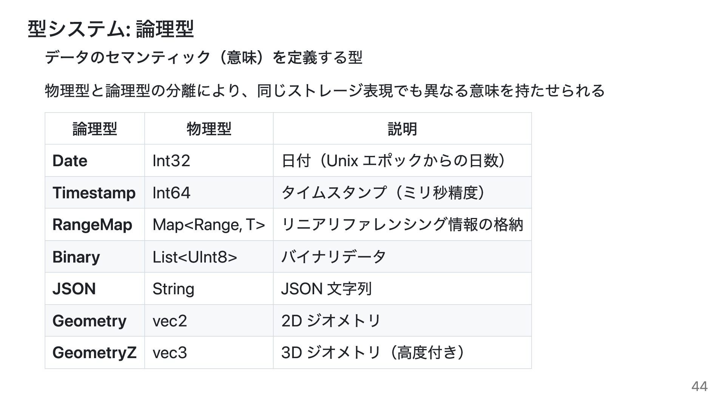Select the Map<Range, T> cell

(208, 225)
